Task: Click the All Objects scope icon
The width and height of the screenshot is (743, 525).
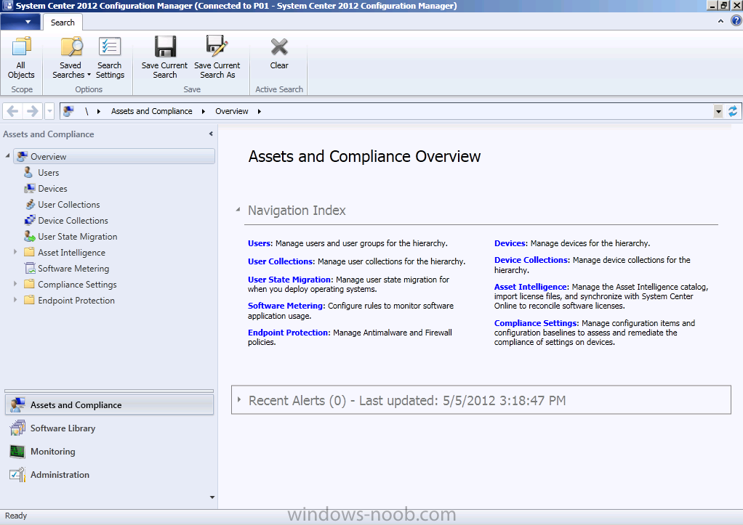Action: pos(21,57)
